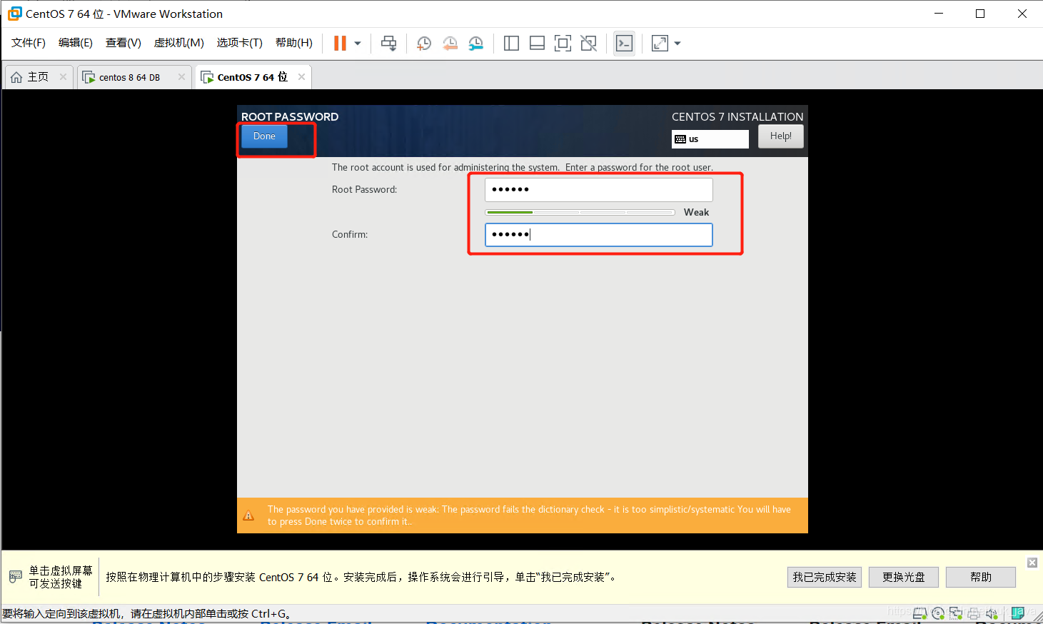The image size is (1043, 624).
Task: Dismiss the yellow install hint bar
Action: pos(1032,563)
